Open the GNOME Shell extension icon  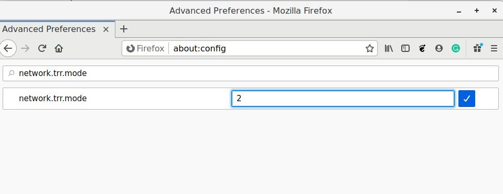[x=422, y=48]
